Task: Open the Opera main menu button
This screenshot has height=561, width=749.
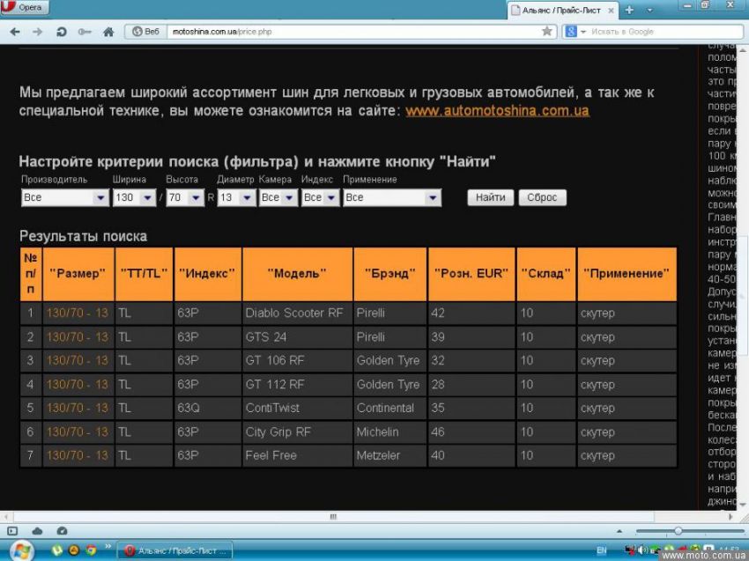Action: point(25,7)
